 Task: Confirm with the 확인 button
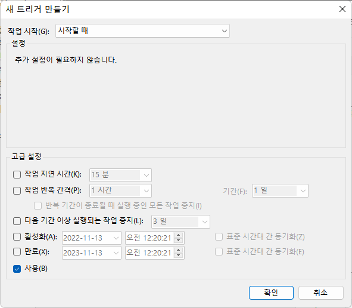(271, 292)
